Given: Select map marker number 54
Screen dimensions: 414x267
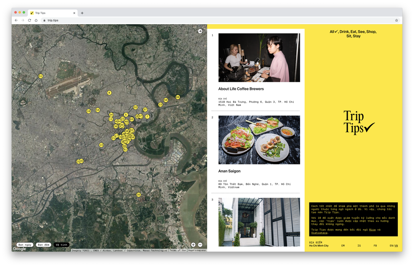Looking at the screenshot, I should point(98,110).
